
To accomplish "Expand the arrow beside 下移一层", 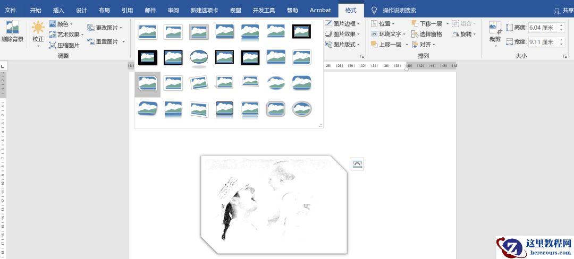I will point(448,24).
